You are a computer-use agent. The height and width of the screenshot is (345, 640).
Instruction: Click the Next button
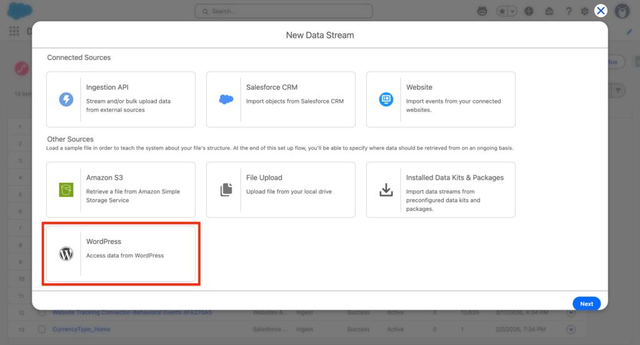coord(586,304)
